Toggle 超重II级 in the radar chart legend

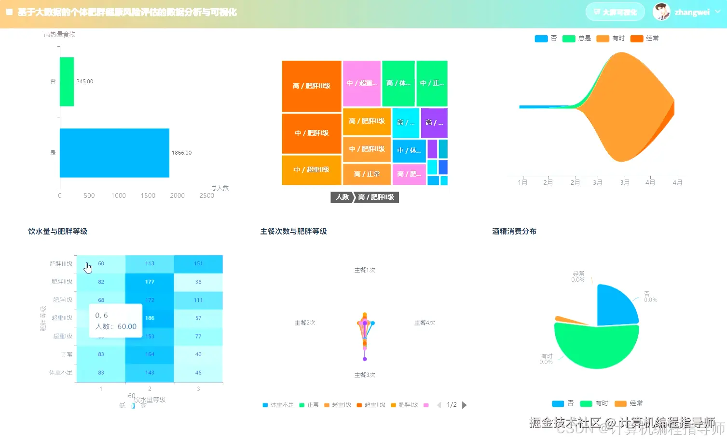371,405
